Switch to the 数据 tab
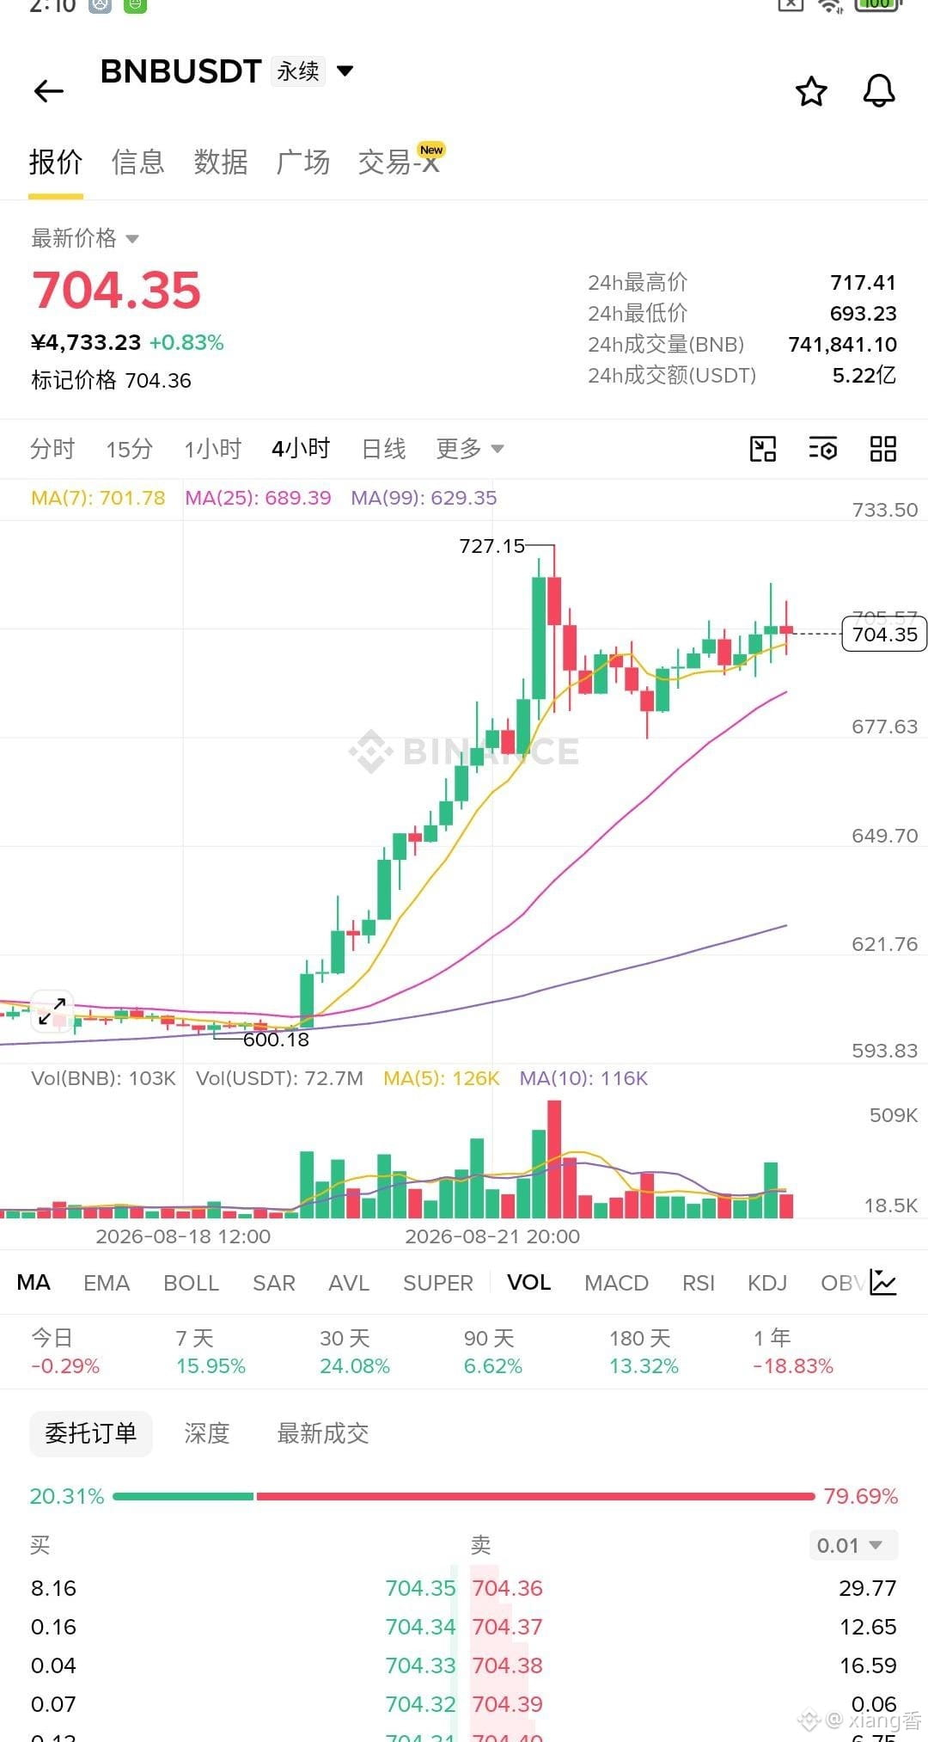The width and height of the screenshot is (928, 1742). click(221, 162)
